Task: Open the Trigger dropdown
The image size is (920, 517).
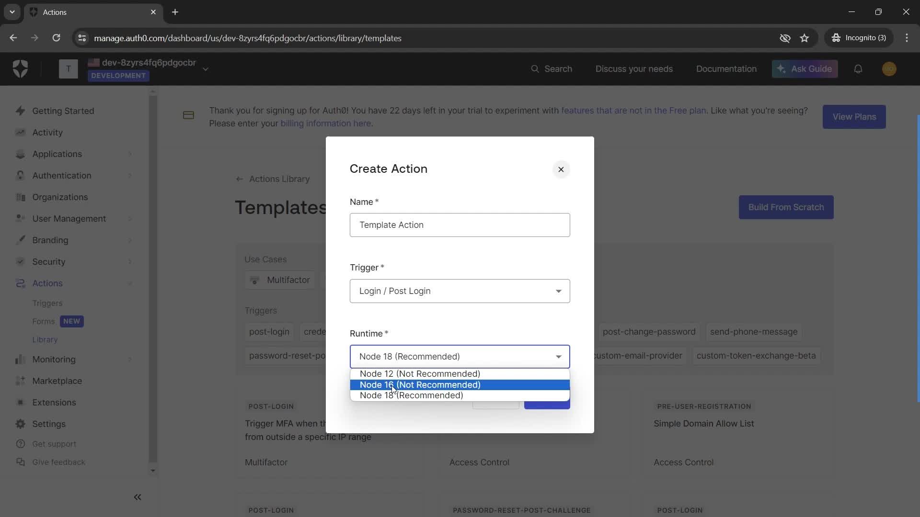Action: click(460, 291)
